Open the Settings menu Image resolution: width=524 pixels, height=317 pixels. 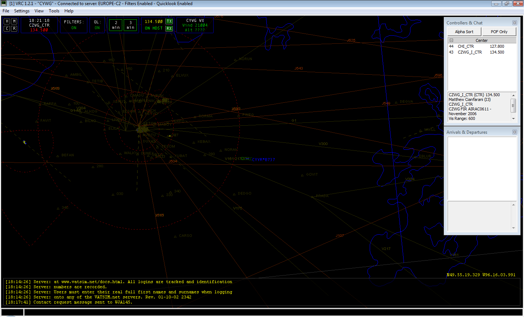tap(22, 11)
